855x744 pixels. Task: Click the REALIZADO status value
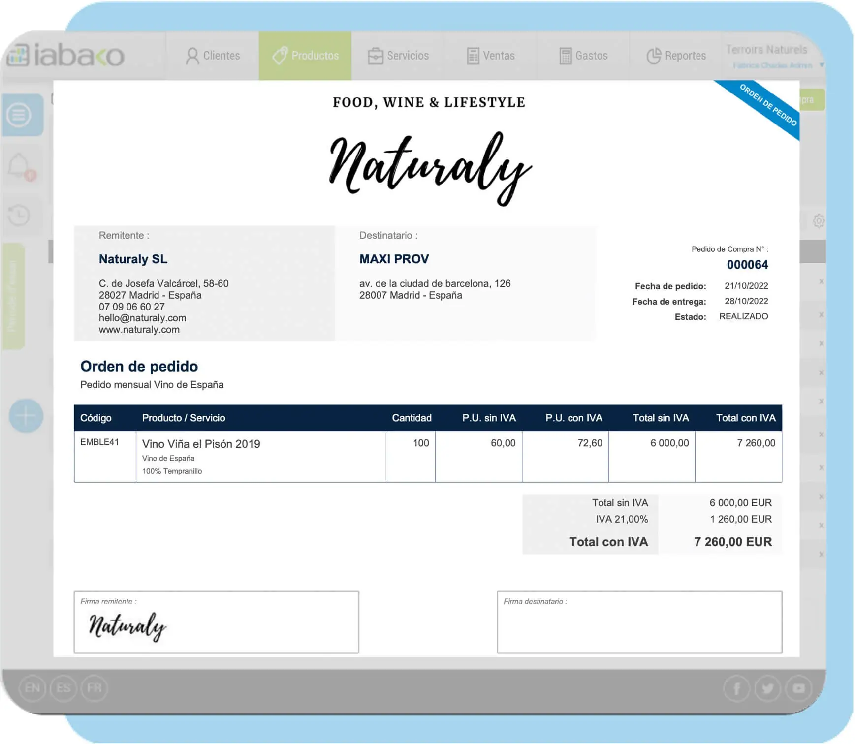tap(743, 316)
